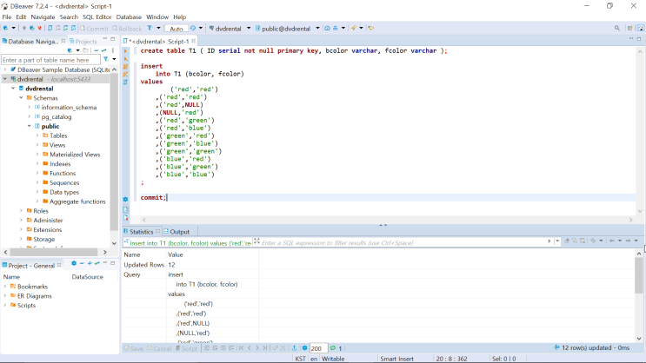The height and width of the screenshot is (363, 646).
Task: Click the search magnifier icon top right
Action: 616,29
